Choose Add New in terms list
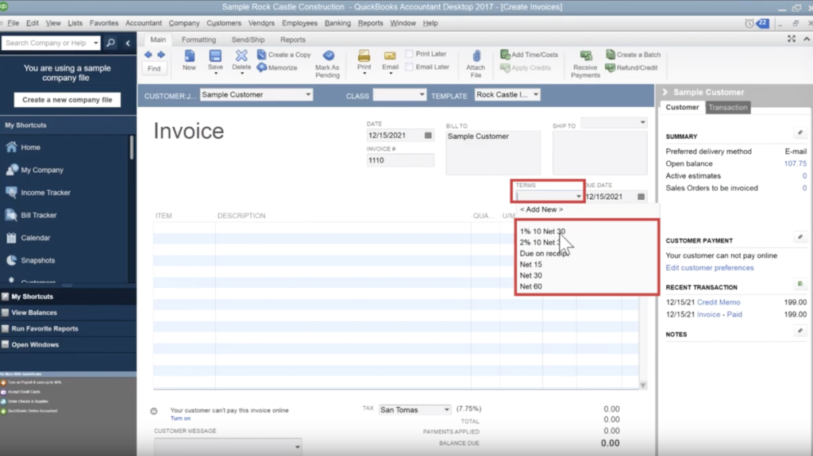Screen dimensions: 813x456 541,209
